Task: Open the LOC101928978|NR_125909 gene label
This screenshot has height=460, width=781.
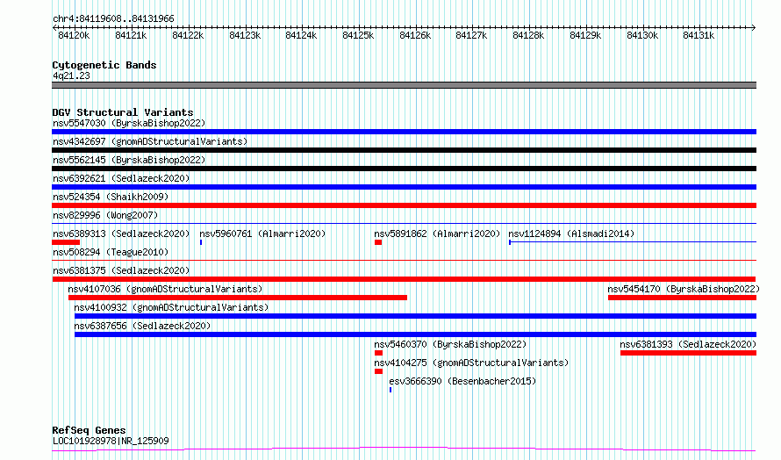Action: click(111, 441)
